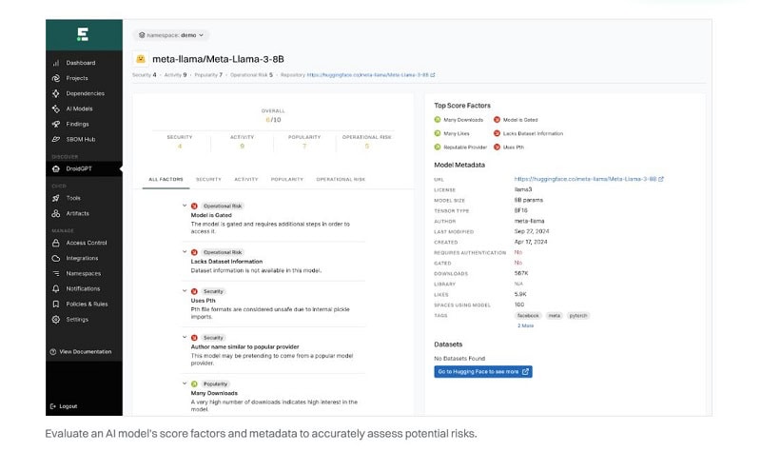The image size is (761, 472).
Task: Click the Integrations cloud icon
Action: (56, 258)
